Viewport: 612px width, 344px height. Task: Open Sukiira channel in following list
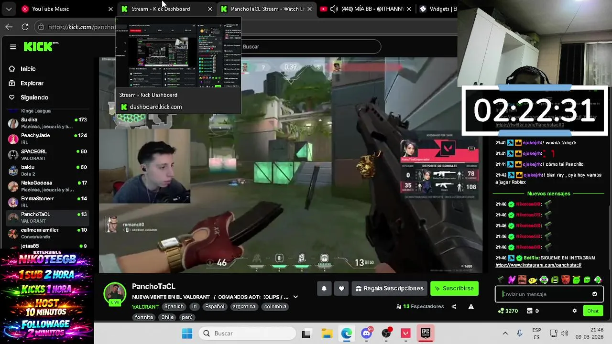pos(48,123)
